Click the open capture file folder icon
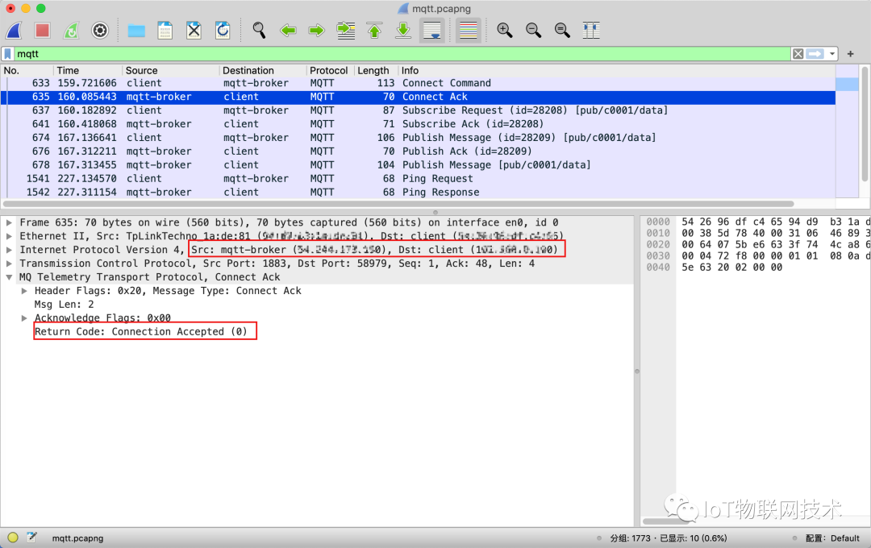Image resolution: width=871 pixels, height=548 pixels. pyautogui.click(x=136, y=31)
